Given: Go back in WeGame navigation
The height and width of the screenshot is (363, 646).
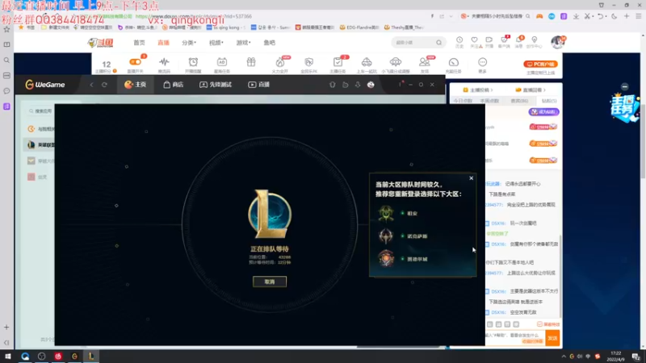Looking at the screenshot, I should [x=91, y=85].
